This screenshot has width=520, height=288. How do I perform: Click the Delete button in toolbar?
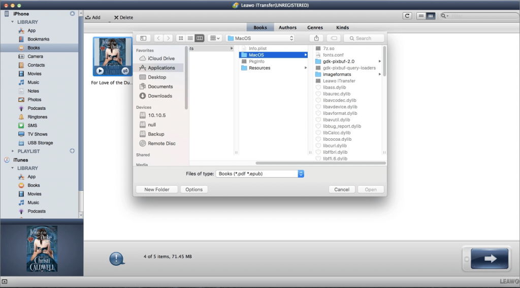click(124, 18)
